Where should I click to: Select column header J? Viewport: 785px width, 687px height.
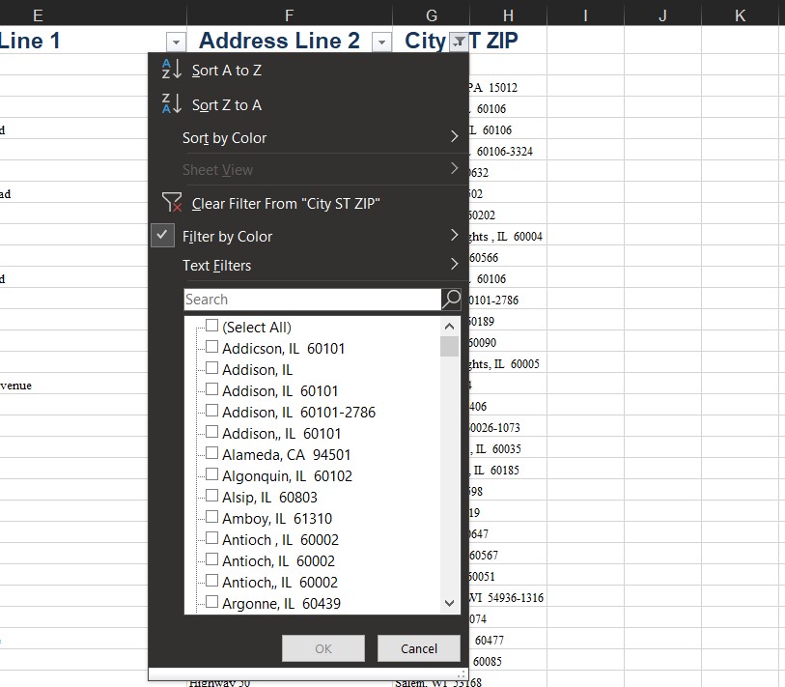[662, 15]
